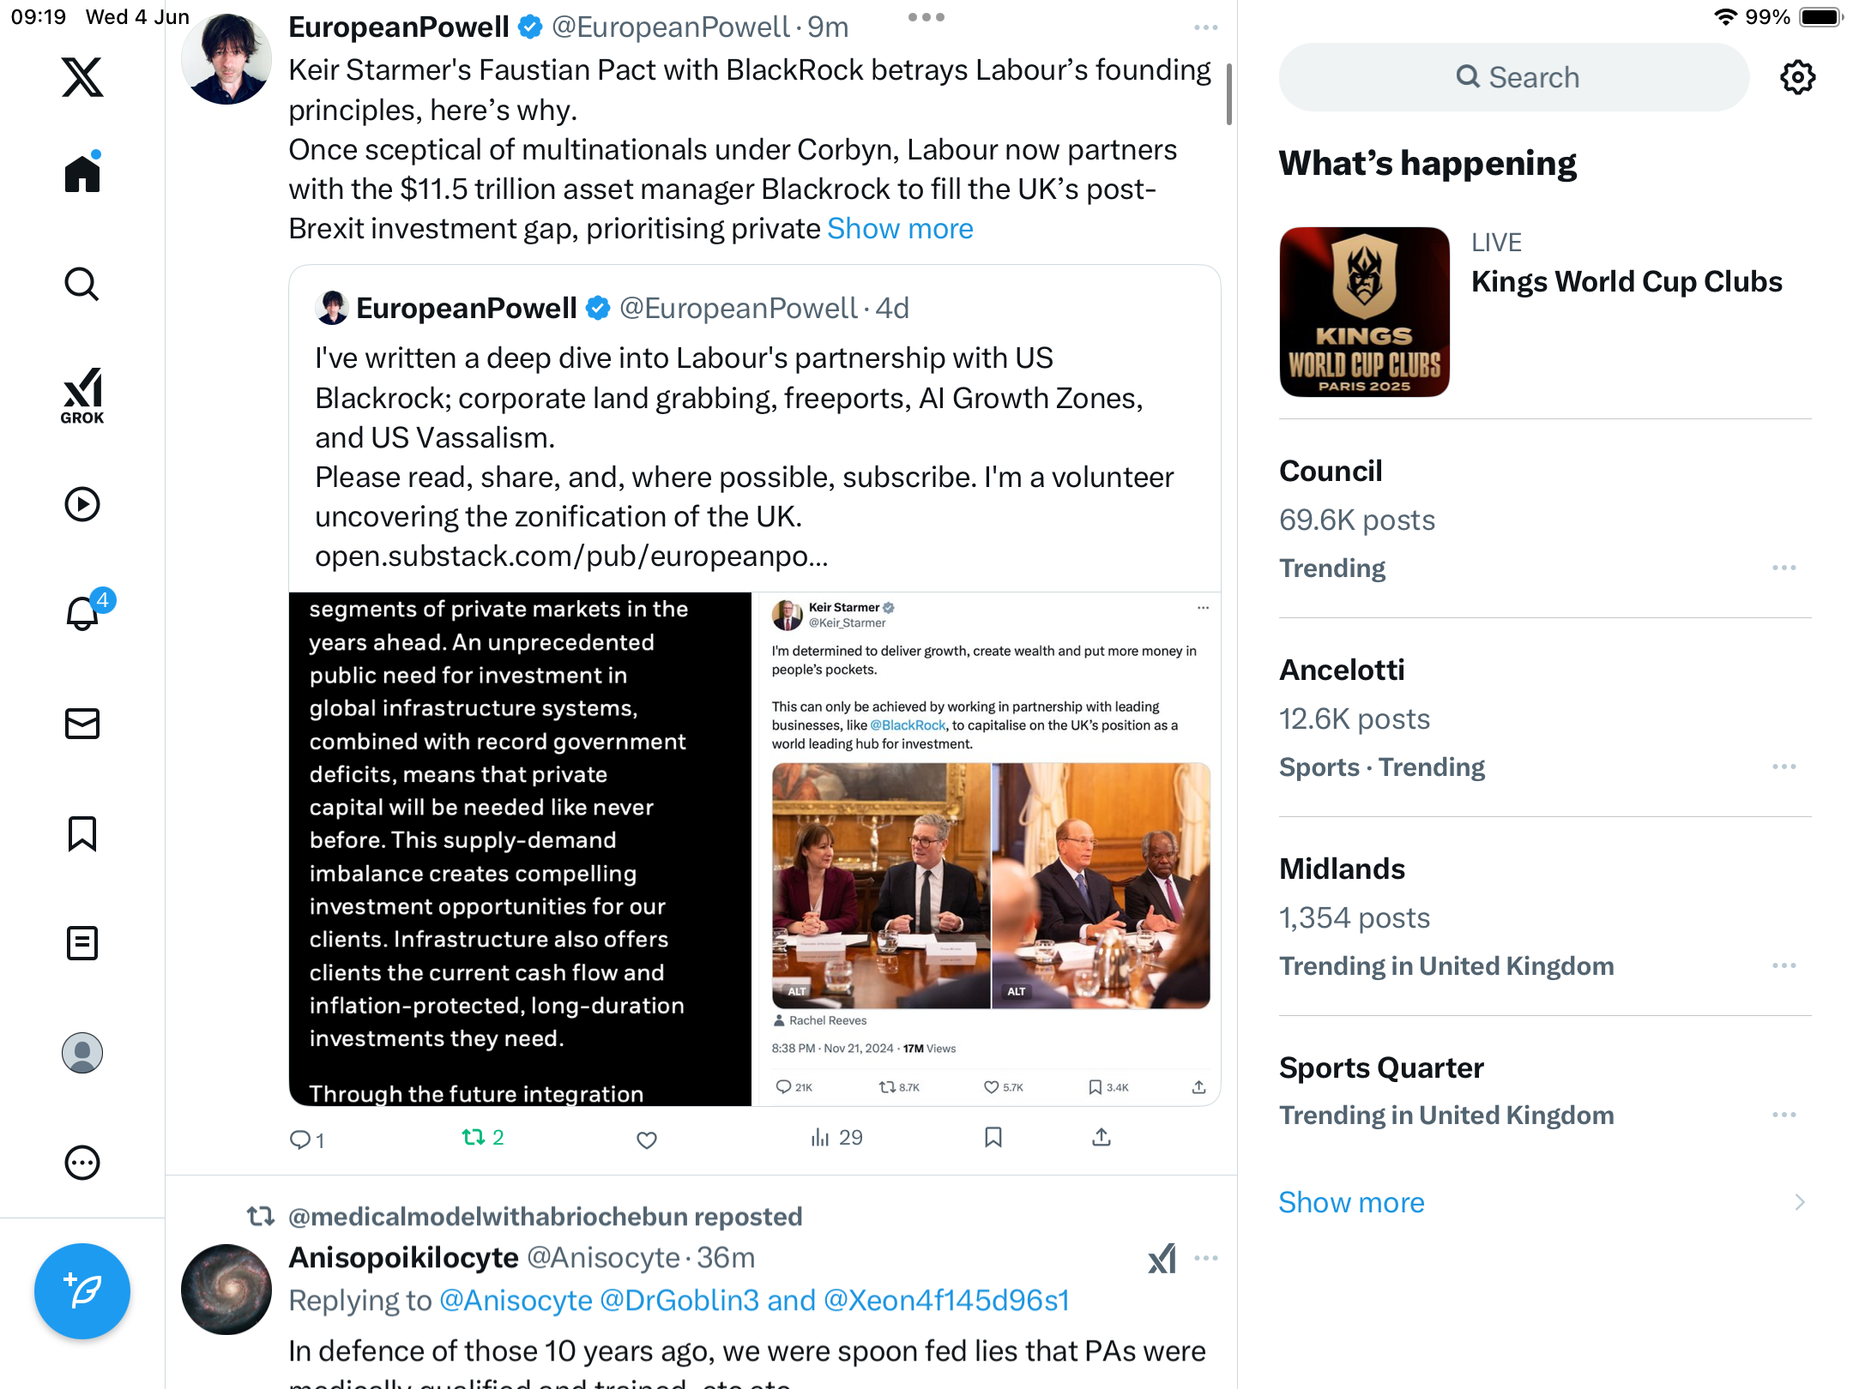1853x1389 pixels.
Task: Click the compose post button
Action: (82, 1290)
